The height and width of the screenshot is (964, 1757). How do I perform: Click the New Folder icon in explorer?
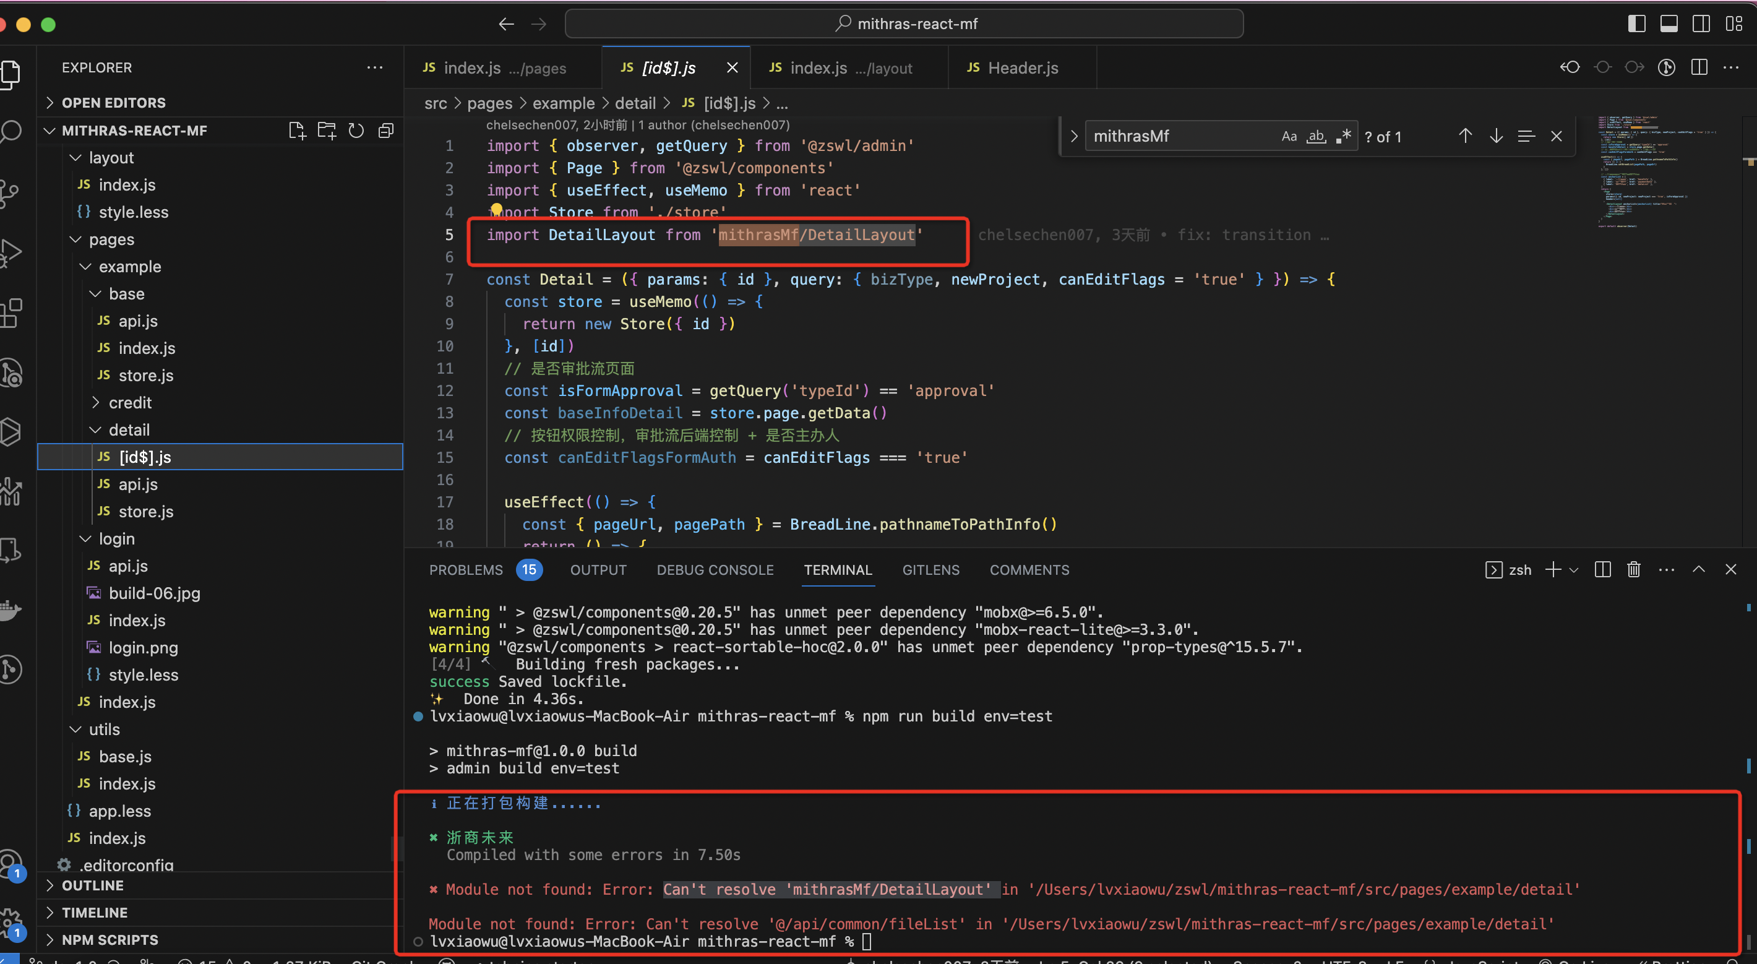pyautogui.click(x=327, y=131)
